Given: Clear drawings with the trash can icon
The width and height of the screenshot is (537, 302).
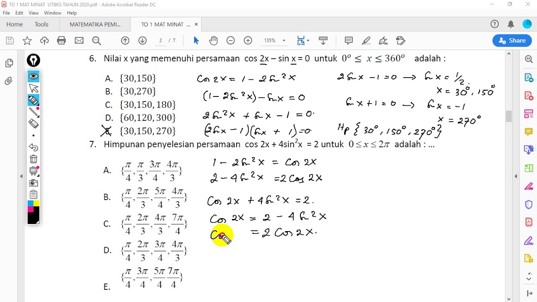Looking at the screenshot, I should [x=34, y=159].
